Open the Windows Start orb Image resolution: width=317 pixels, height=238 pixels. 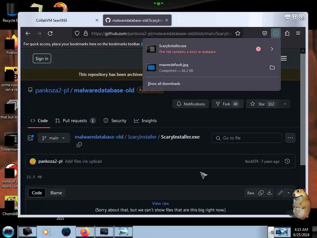pyautogui.click(x=8, y=232)
